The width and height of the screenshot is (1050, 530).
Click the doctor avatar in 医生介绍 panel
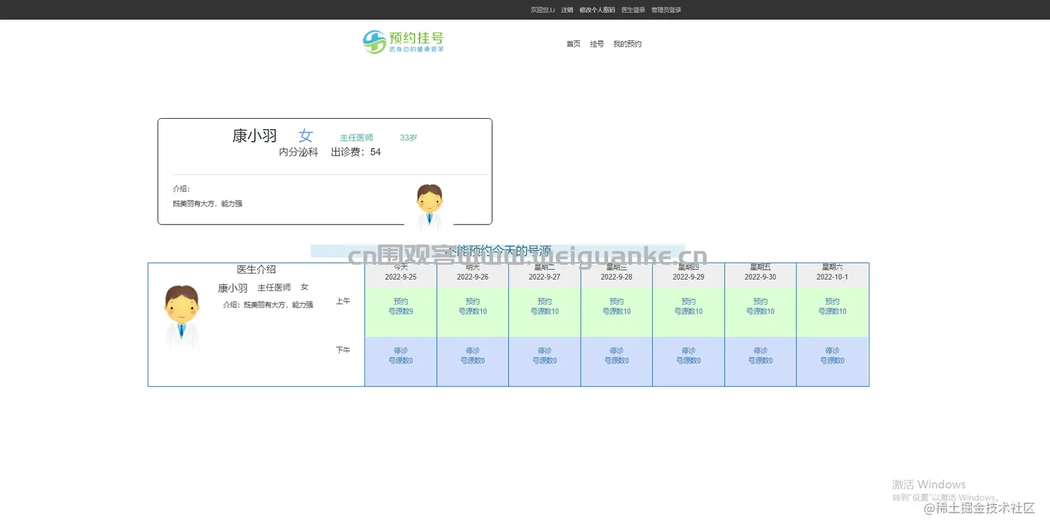(x=181, y=317)
